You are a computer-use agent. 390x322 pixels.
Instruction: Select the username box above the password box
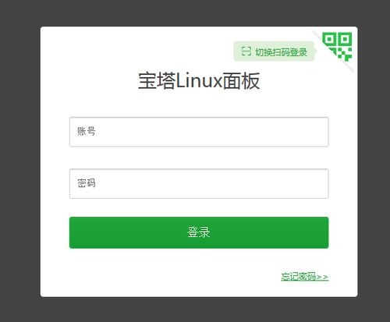[x=199, y=132]
